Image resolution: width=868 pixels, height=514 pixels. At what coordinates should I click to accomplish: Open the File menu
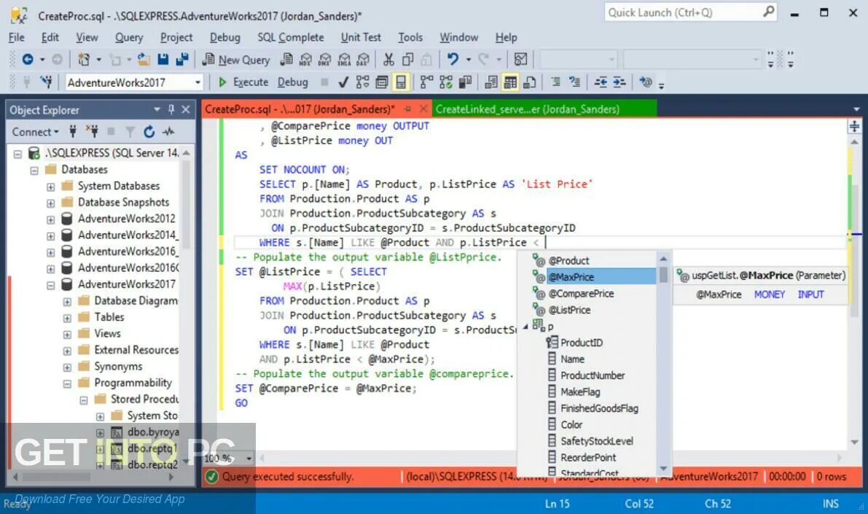17,37
